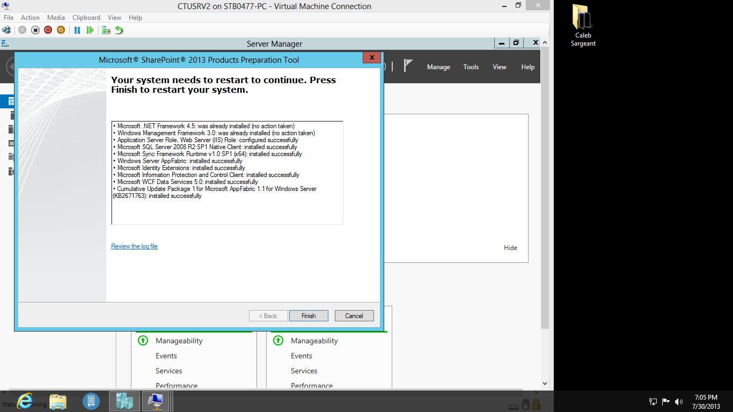Screen dimensions: 733x412
Task: Click the Server Manager scrollbar up arrow
Action: coord(545,42)
